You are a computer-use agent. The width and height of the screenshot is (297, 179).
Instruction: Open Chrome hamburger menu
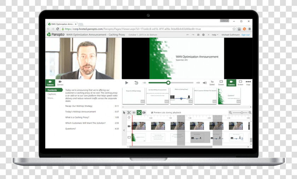coord(250,29)
